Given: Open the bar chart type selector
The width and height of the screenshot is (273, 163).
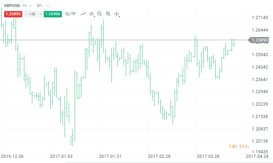Looking at the screenshot, I should [x=92, y=14].
